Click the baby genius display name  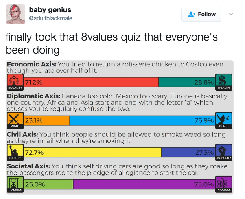(50, 10)
